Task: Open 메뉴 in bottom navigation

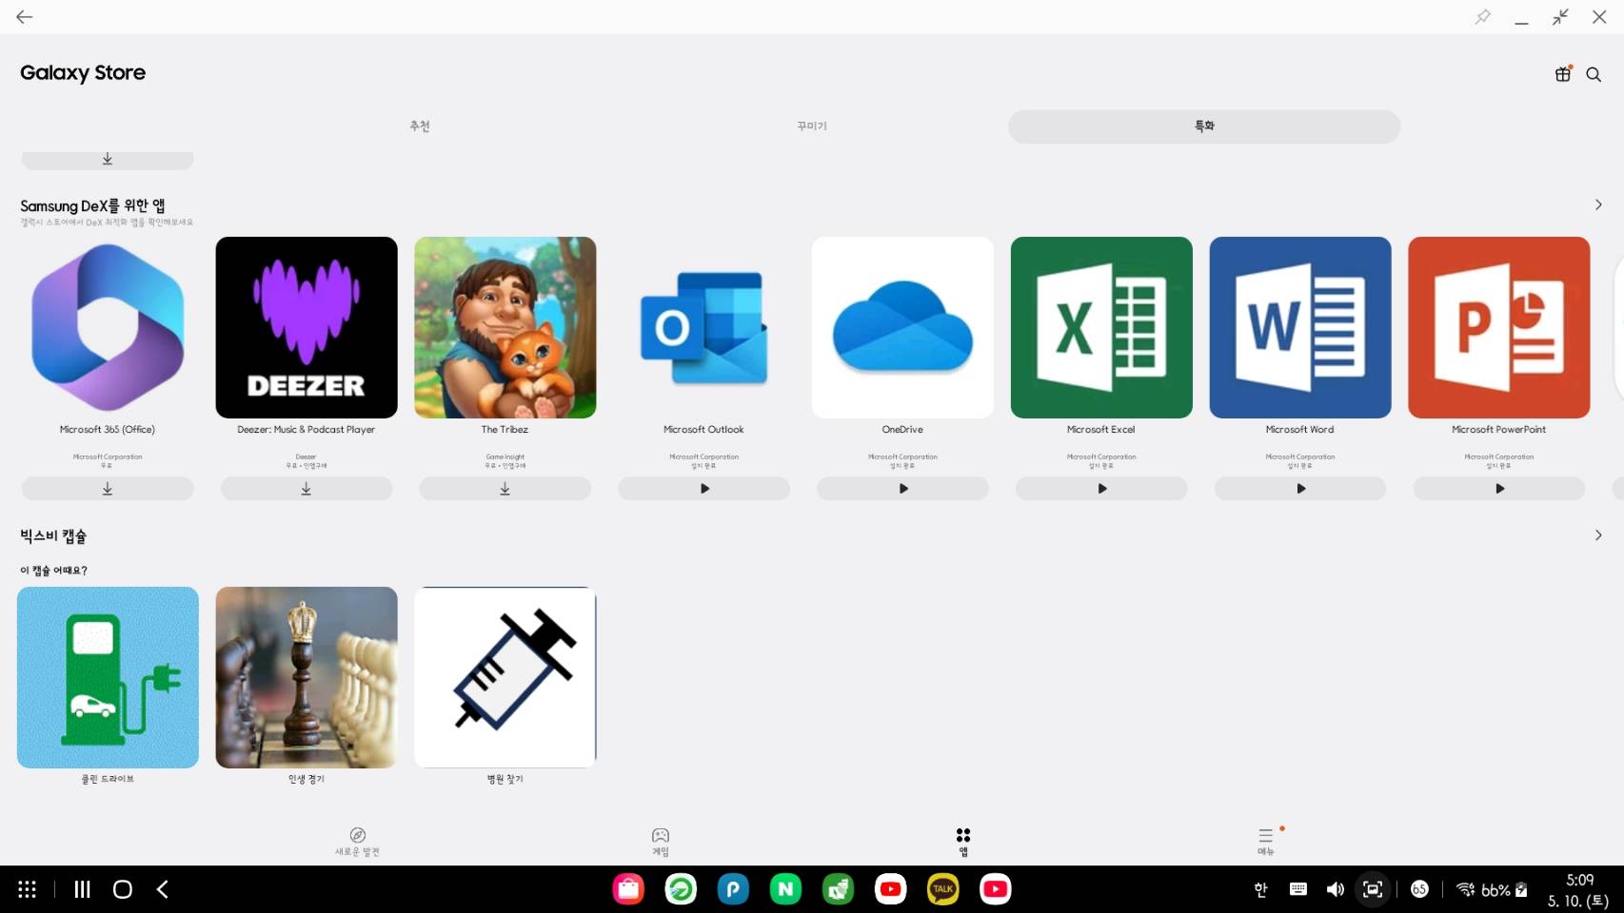Action: tap(1266, 842)
